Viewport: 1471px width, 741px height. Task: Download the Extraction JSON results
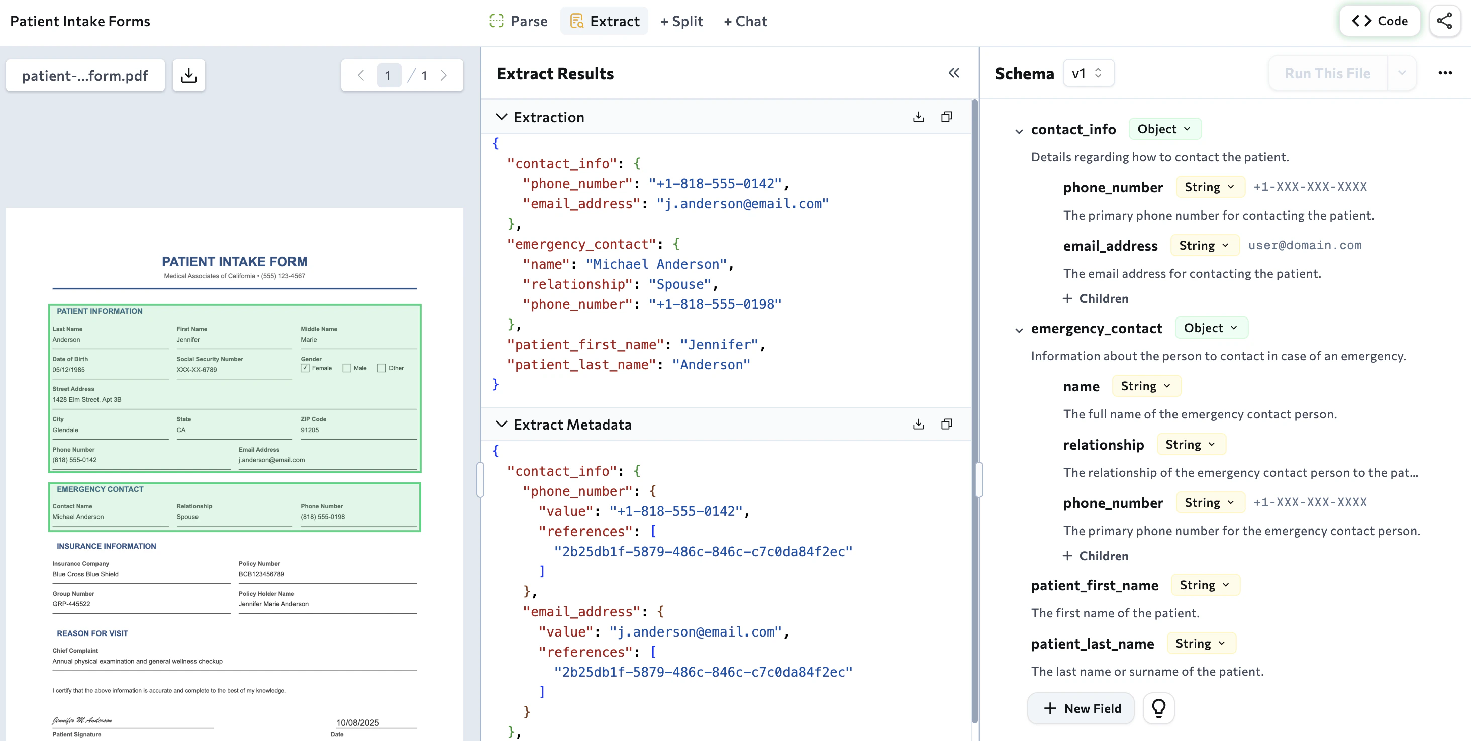click(x=918, y=116)
